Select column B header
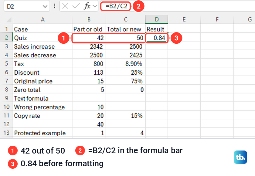Image resolution: width=255 pixels, height=176 pixels. click(89, 19)
